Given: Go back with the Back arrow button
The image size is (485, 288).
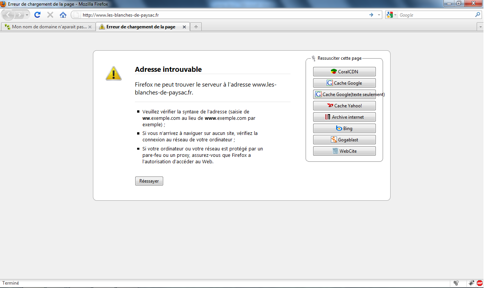Looking at the screenshot, I should pyautogui.click(x=9, y=15).
